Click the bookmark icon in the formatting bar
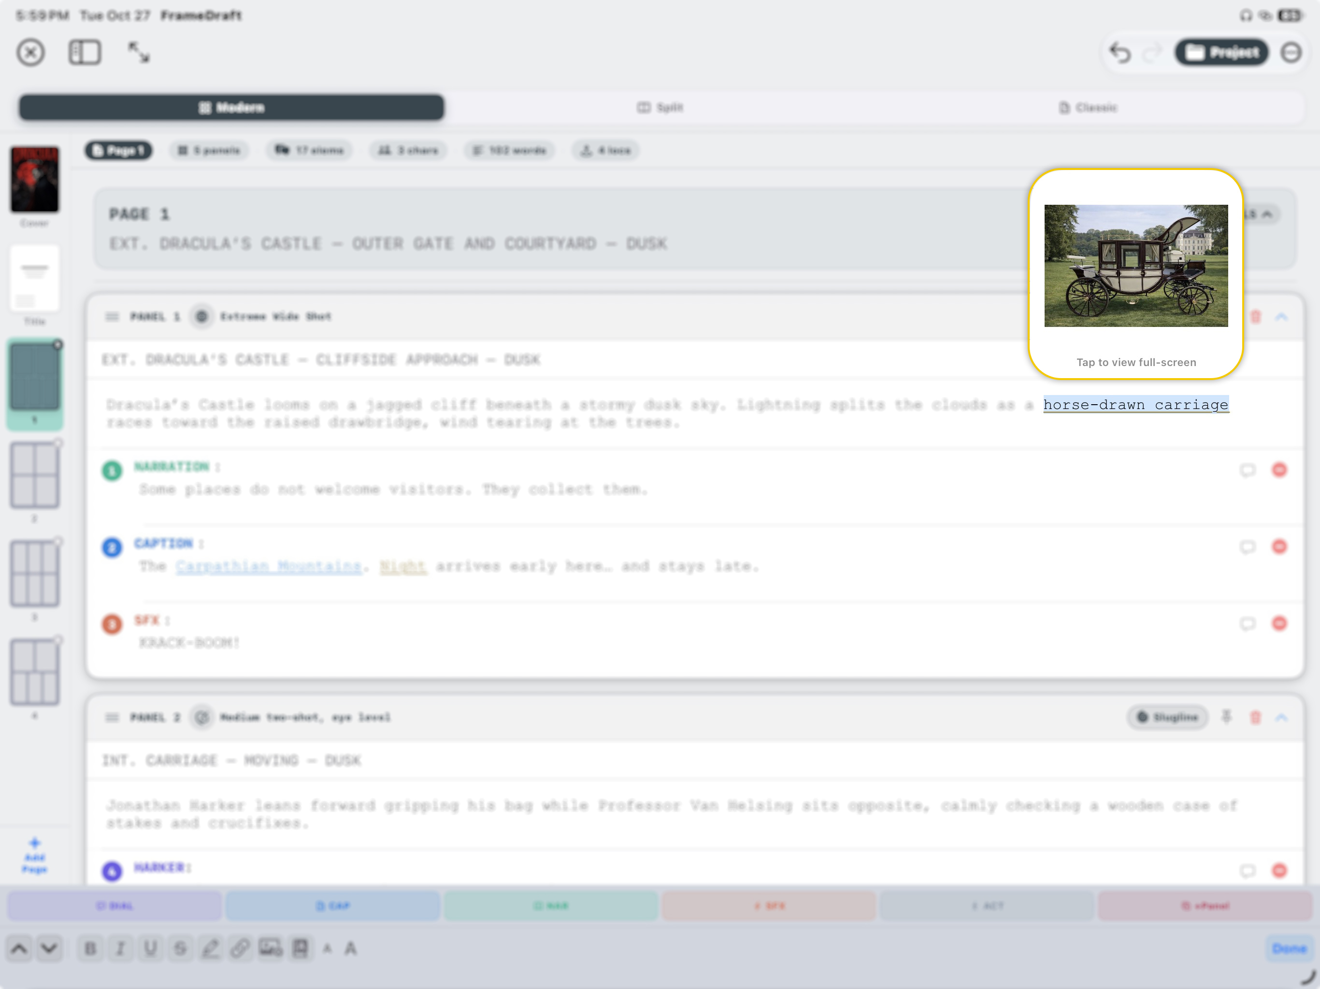 click(300, 948)
